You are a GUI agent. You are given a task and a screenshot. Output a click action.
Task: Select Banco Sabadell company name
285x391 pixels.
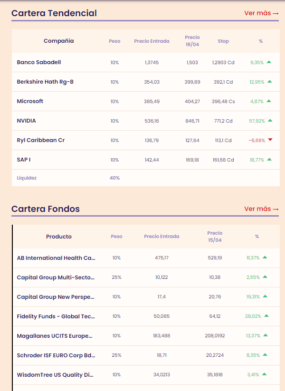tap(39, 62)
